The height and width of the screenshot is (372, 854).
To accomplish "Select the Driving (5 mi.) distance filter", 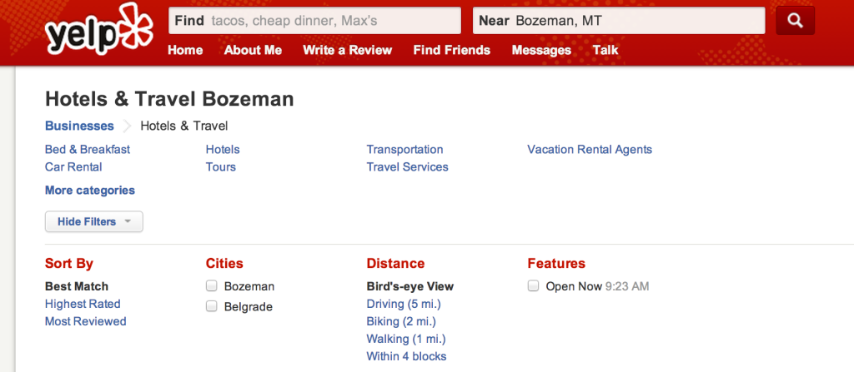I will pos(404,304).
